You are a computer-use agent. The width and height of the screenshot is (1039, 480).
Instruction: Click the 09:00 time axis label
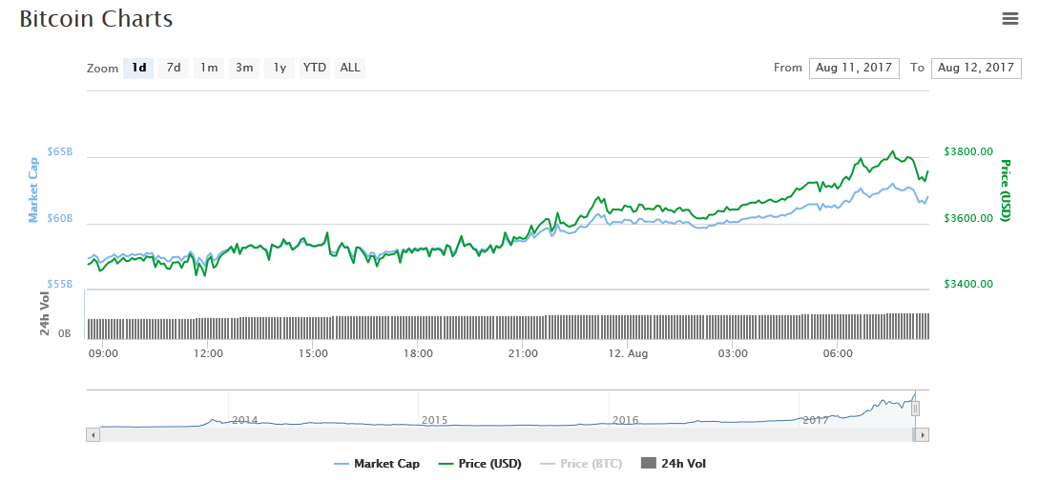[104, 353]
